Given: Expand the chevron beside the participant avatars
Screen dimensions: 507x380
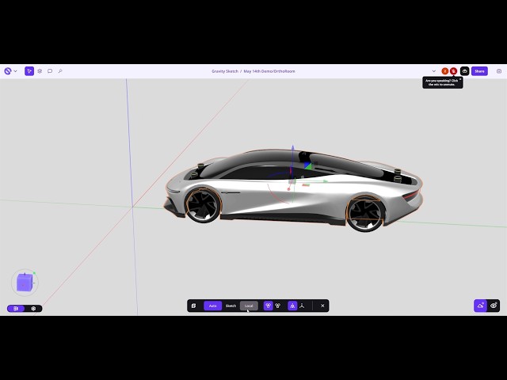Looking at the screenshot, I should click(433, 71).
